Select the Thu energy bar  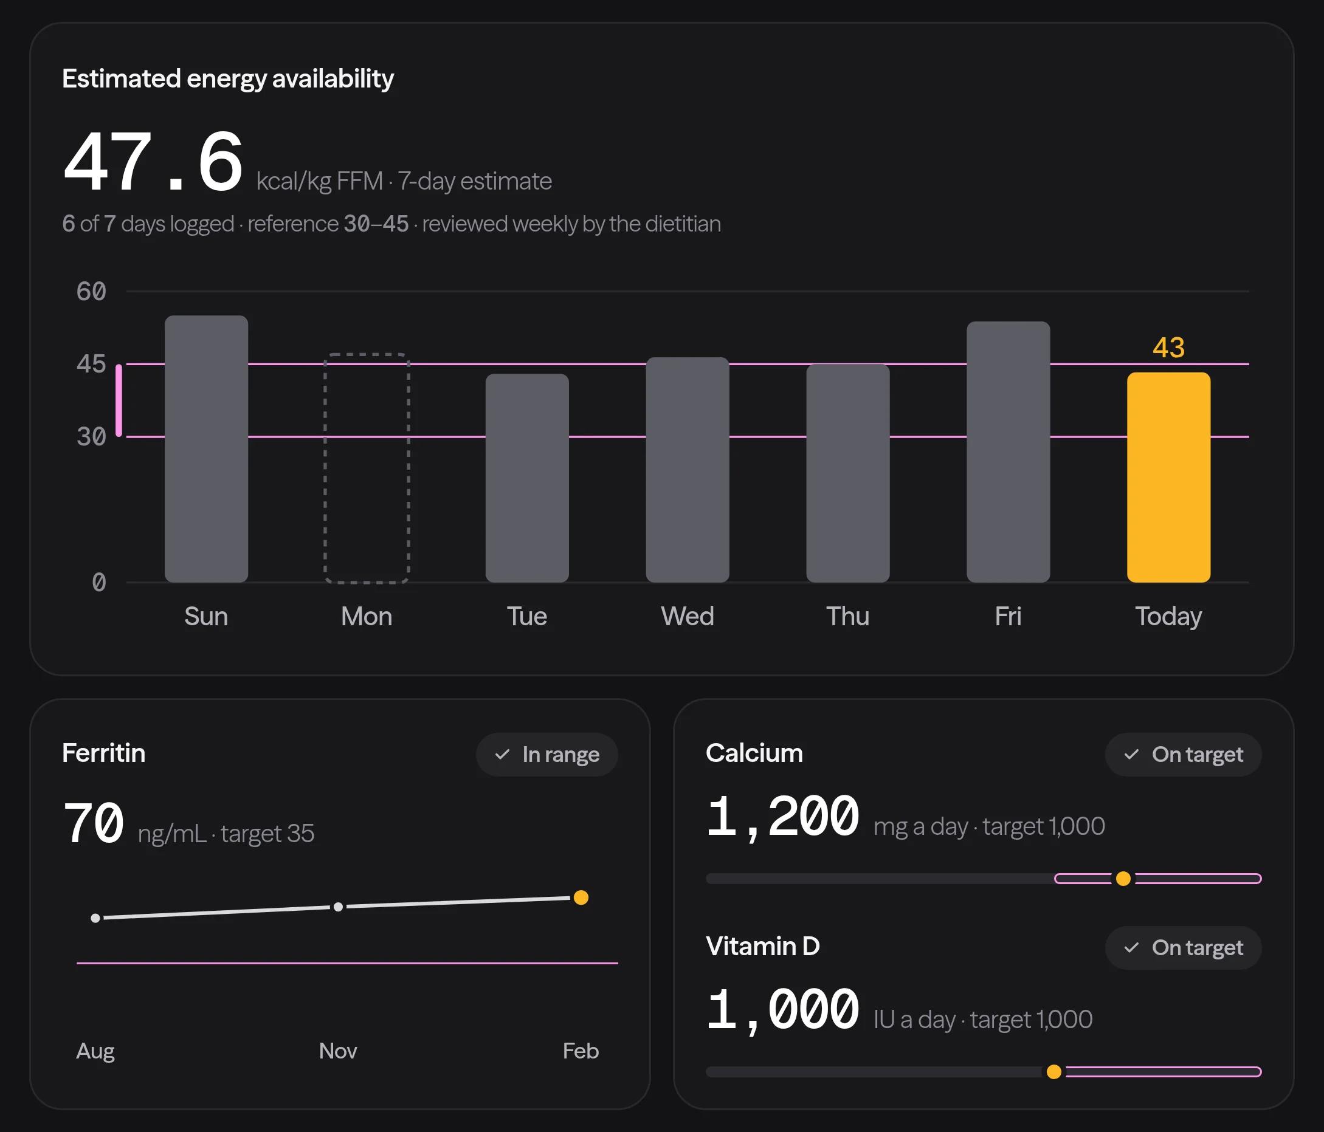(x=848, y=473)
